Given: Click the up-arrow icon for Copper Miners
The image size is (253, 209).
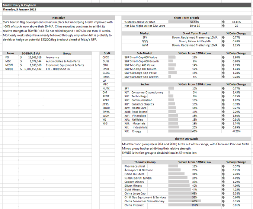Looking at the screenshot, I should click(223, 182).
